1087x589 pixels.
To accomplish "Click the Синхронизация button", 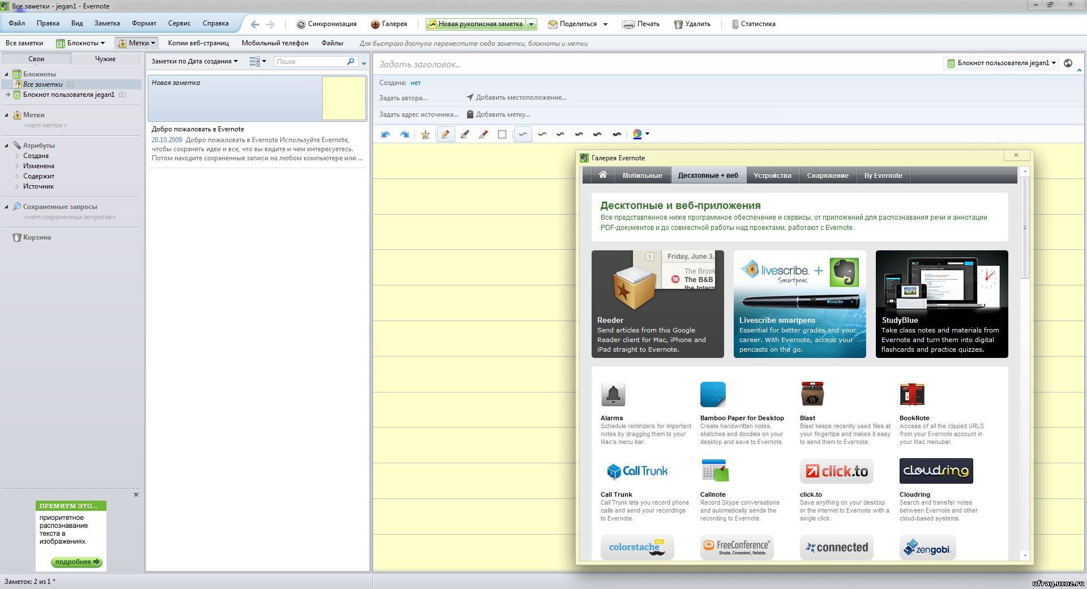I will point(327,24).
